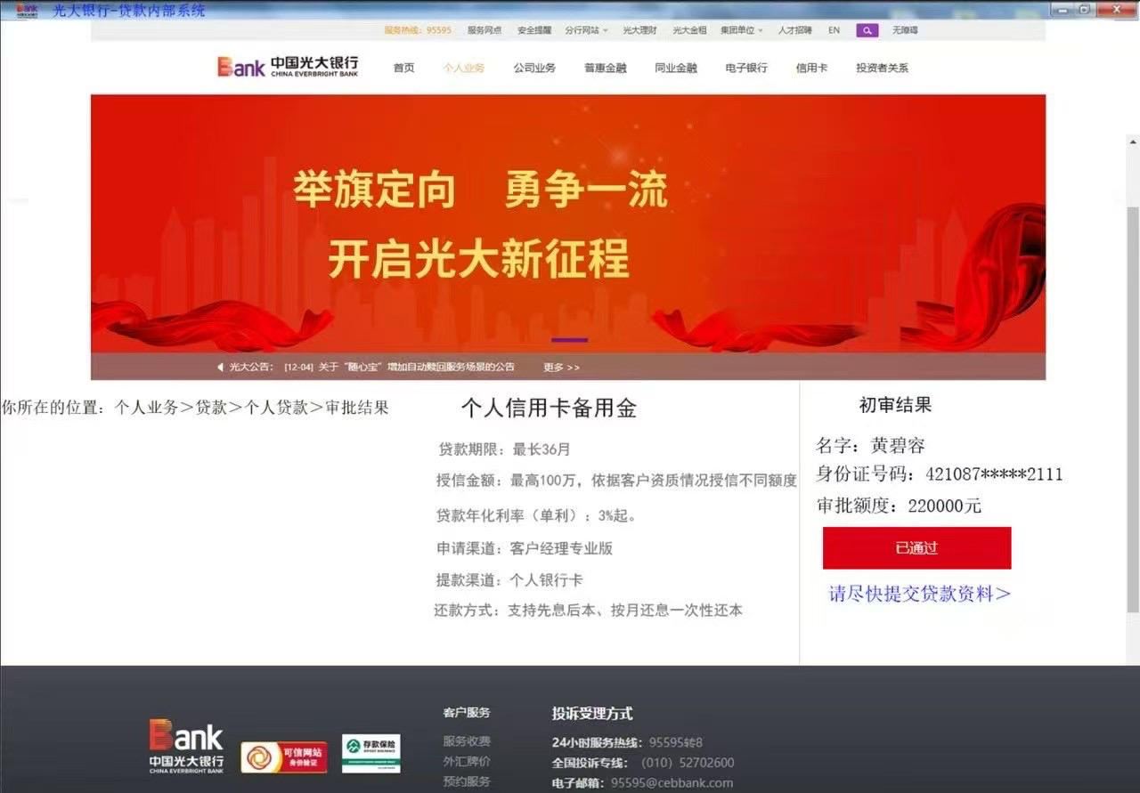This screenshot has width=1140, height=793.
Task: Click the footer Everbright Bank logo
Action: click(x=186, y=746)
